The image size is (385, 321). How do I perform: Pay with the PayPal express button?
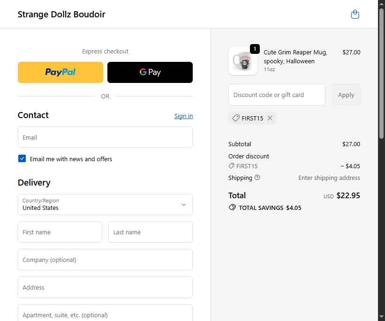60,72
